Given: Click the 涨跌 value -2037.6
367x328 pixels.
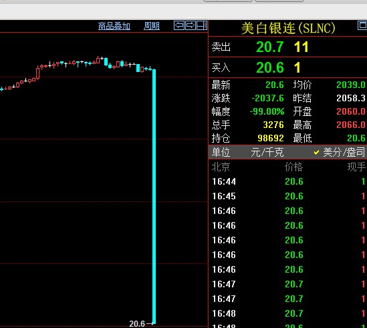Looking at the screenshot, I should (268, 98).
